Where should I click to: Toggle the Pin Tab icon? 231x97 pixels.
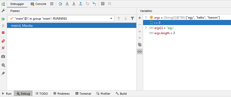pyautogui.click(x=3, y=73)
